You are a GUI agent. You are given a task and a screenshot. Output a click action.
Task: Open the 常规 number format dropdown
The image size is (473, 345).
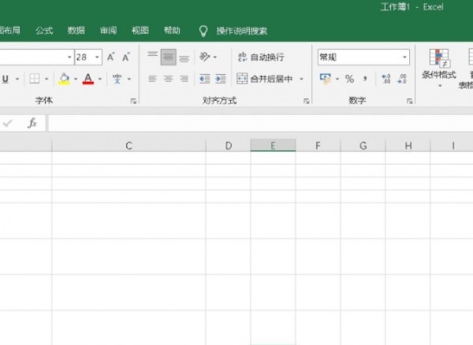coord(404,57)
